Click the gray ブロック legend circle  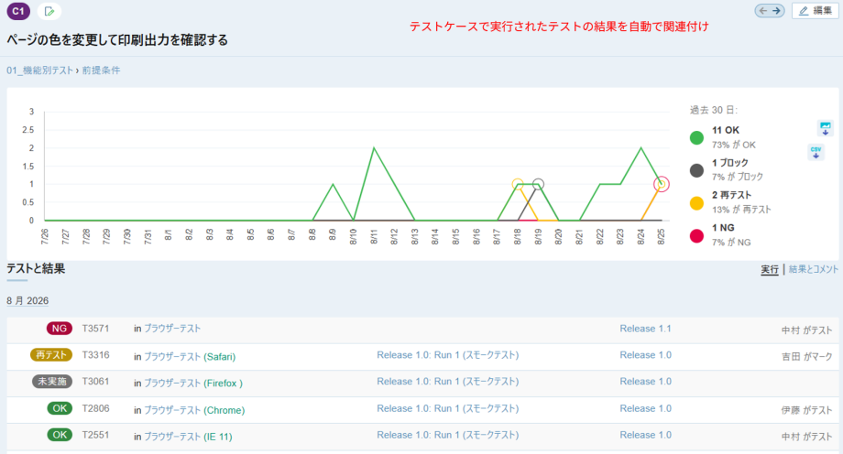(x=696, y=171)
